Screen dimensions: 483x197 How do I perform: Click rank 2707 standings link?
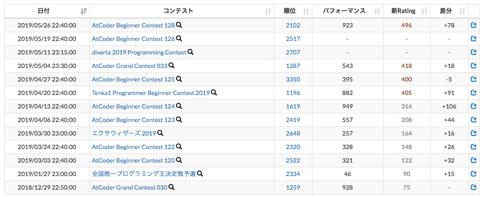pyautogui.click(x=293, y=53)
